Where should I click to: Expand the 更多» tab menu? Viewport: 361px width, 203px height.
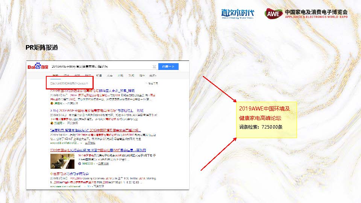(153, 76)
